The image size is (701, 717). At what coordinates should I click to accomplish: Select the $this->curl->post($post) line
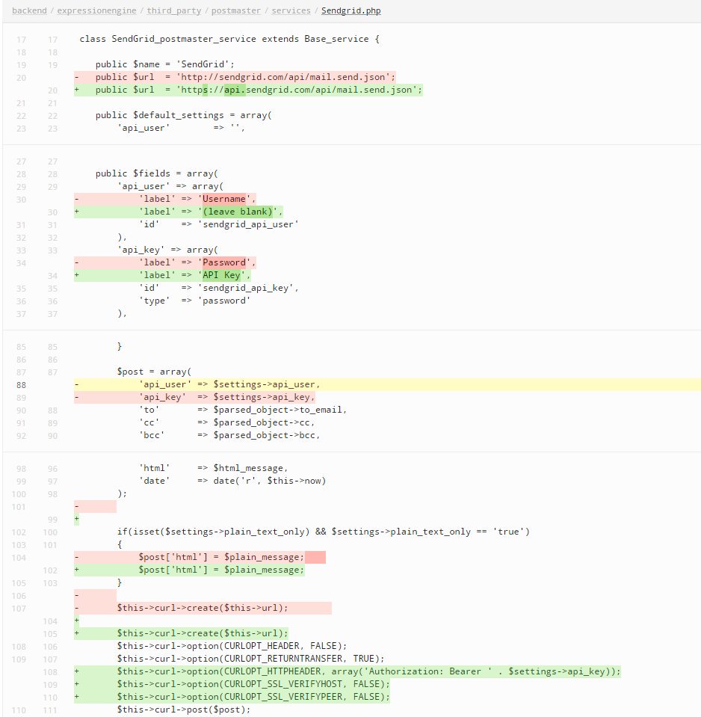coord(184,710)
